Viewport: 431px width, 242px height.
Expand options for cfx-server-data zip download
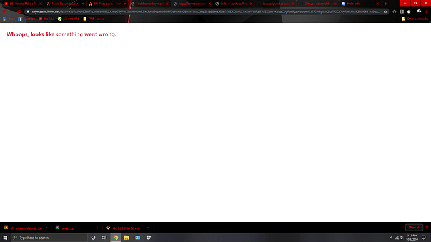[x=46, y=228]
